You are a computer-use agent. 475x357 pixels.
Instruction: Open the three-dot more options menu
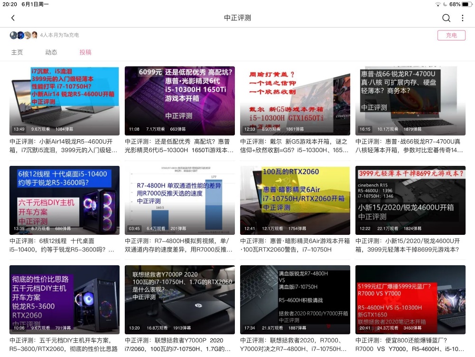(x=463, y=18)
